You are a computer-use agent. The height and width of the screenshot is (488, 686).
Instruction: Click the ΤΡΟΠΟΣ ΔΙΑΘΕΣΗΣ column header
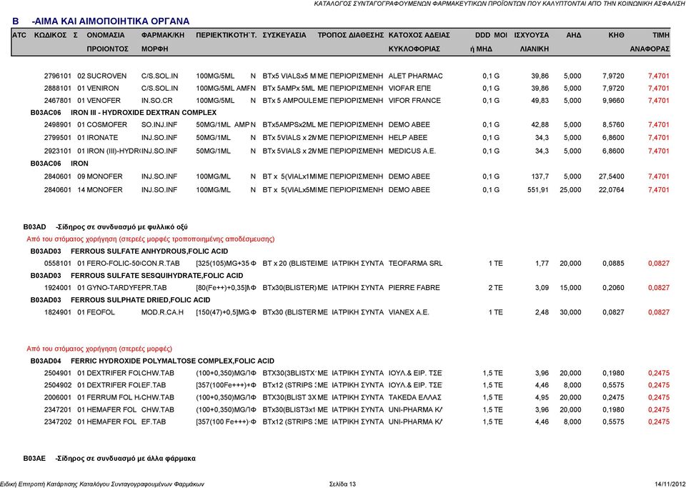coord(351,35)
